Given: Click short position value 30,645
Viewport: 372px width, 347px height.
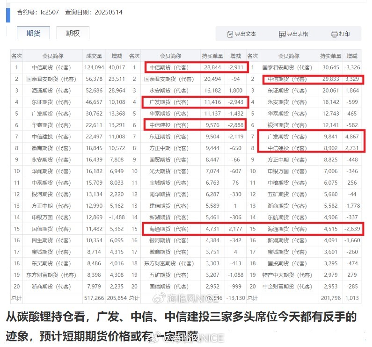Looking at the screenshot, I should (x=330, y=67).
